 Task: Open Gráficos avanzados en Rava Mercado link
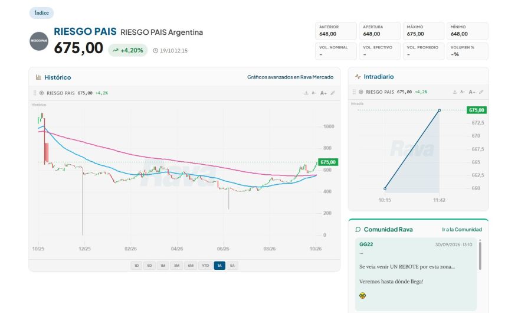[290, 77]
